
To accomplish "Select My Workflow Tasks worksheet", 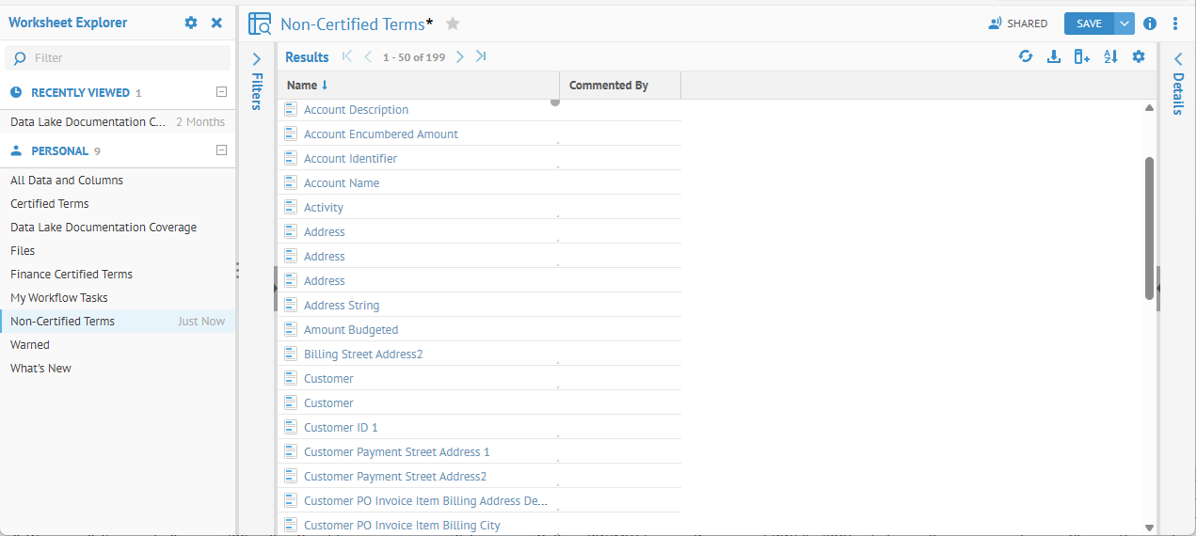I will coord(59,298).
